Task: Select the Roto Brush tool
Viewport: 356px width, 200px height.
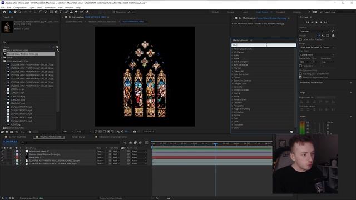Action: 82,12
